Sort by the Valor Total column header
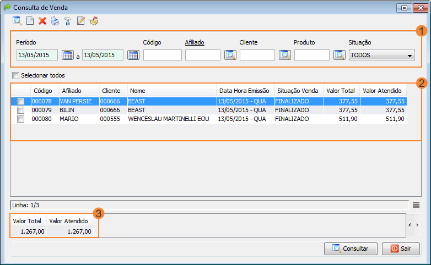The width and height of the screenshot is (431, 265). coord(341,91)
